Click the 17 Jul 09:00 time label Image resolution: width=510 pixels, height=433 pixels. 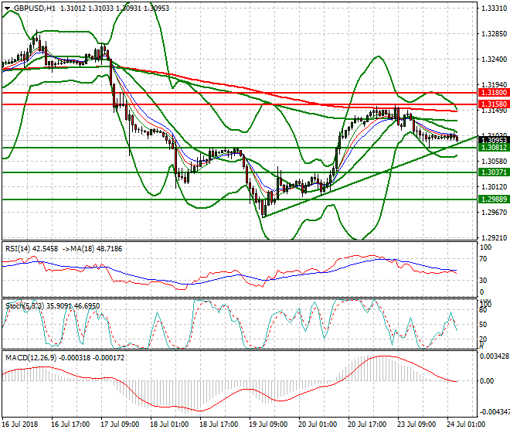click(120, 424)
